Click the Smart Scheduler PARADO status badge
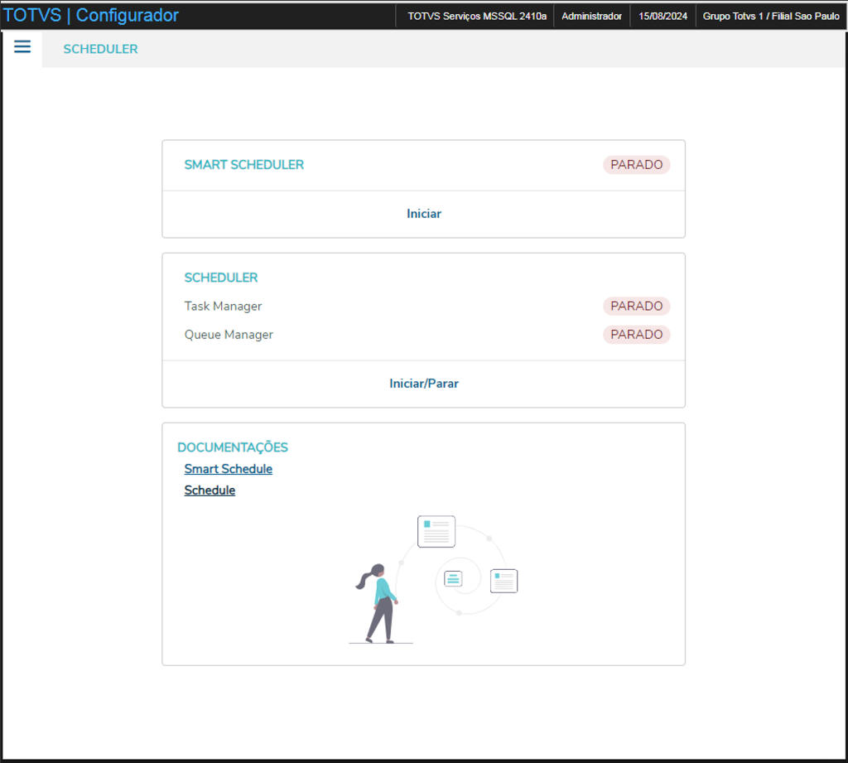Screen dimensions: 848x763 (637, 165)
